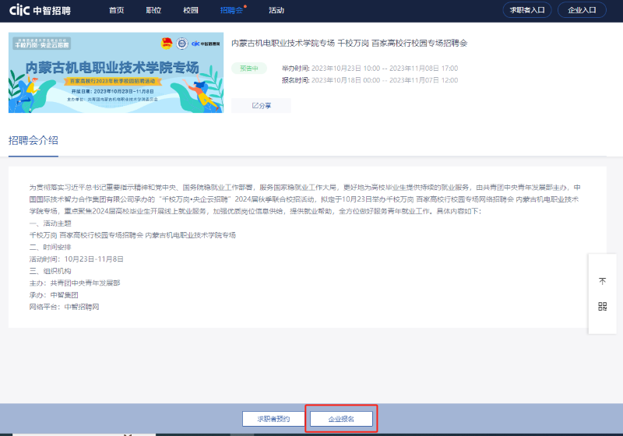
Task: Switch to the 招聘会介绍 tab
Action: coord(33,140)
